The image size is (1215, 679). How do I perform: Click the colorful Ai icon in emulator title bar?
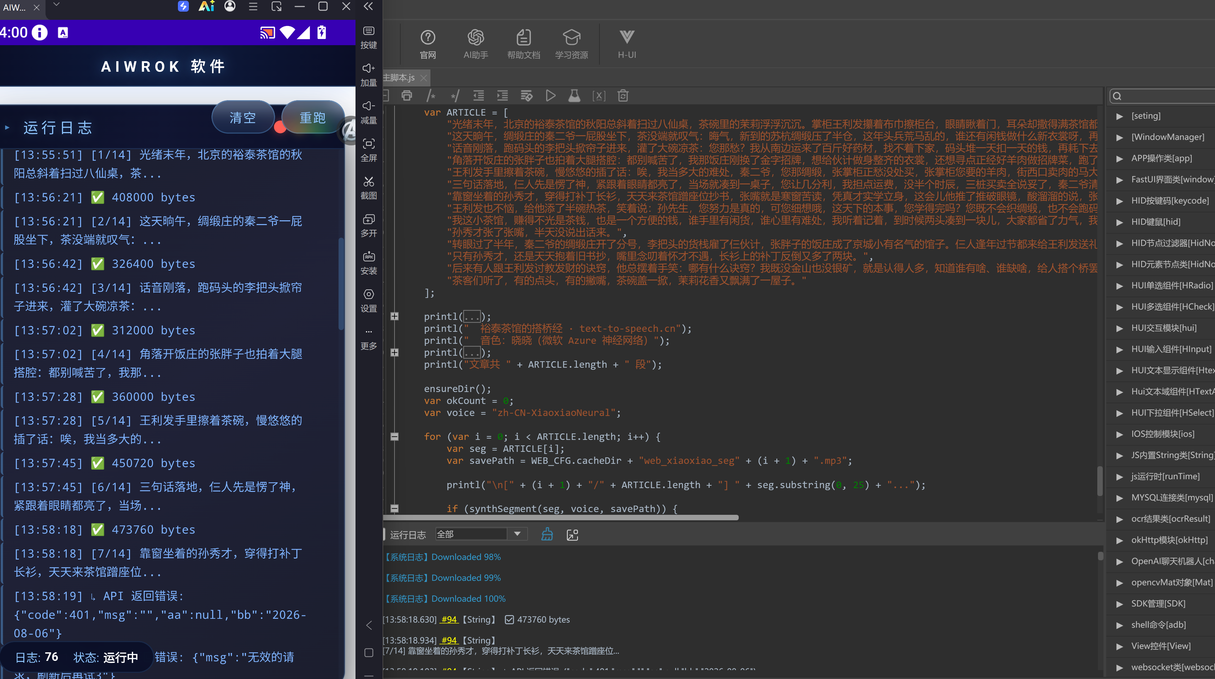click(207, 6)
